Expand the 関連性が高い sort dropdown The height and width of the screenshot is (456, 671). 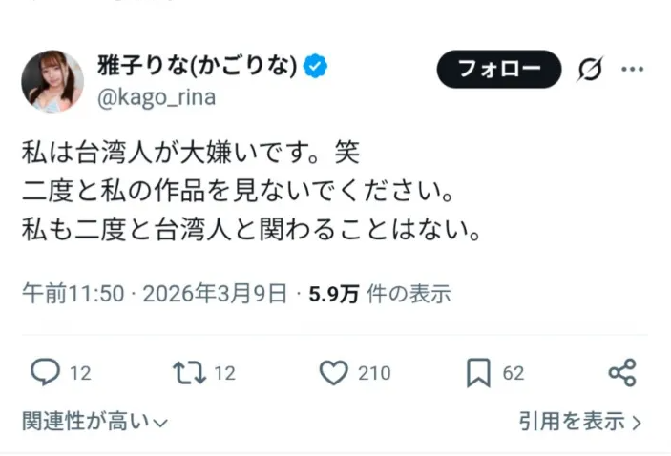pyautogui.click(x=95, y=421)
